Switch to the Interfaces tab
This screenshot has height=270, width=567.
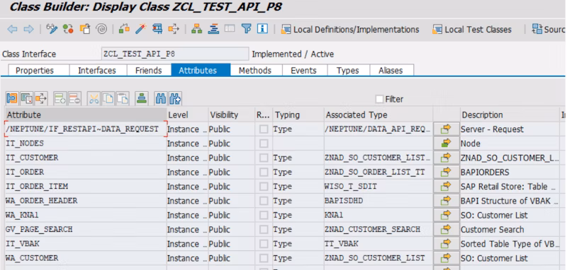point(97,70)
